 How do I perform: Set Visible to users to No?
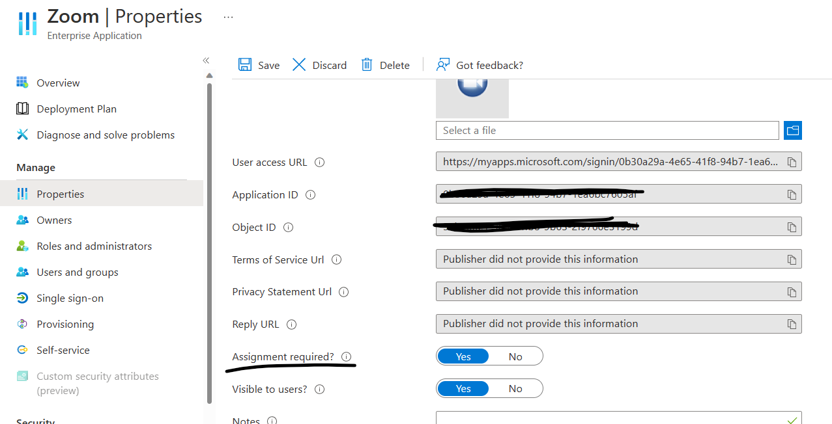[x=515, y=389]
